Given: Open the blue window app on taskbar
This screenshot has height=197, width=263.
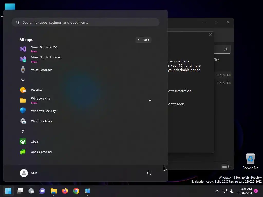Looking at the screenshot, I should coord(88,191).
